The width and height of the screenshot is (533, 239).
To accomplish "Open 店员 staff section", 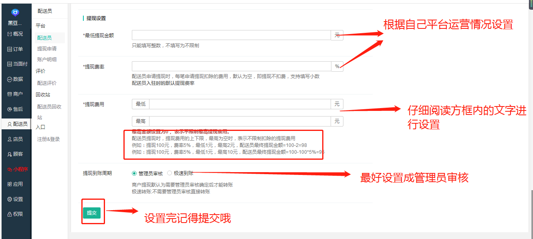I will pyautogui.click(x=16, y=139).
